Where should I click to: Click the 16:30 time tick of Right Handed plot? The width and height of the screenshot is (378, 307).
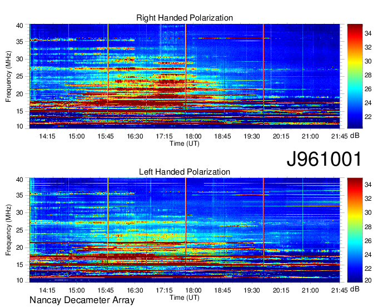pos(135,136)
